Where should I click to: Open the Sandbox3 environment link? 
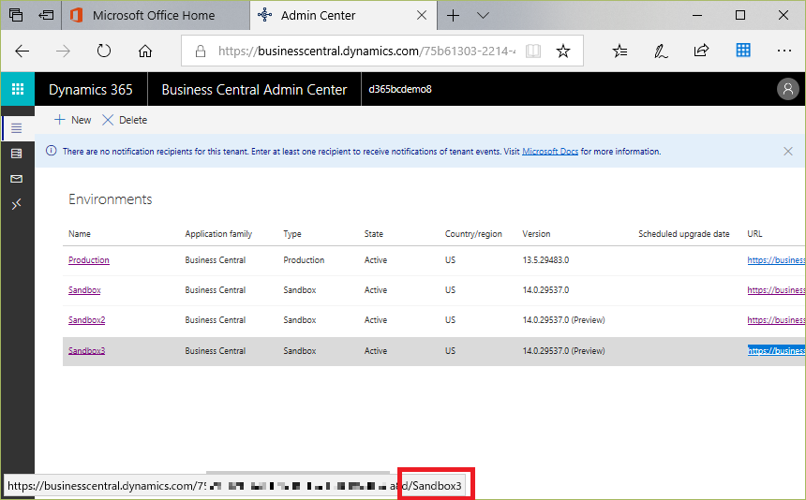click(87, 350)
